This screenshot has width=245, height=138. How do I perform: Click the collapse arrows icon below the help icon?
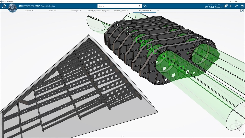tap(242, 11)
